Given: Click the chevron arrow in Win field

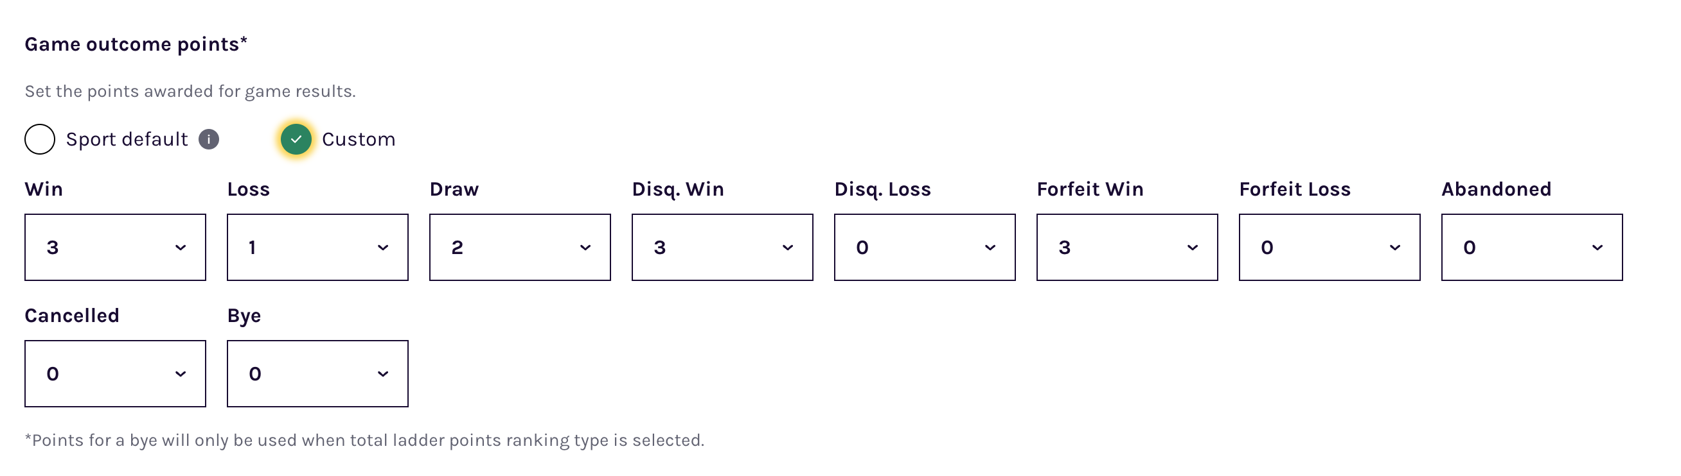Looking at the screenshot, I should click(x=181, y=248).
